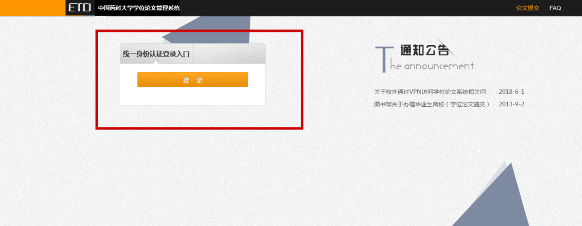Image resolution: width=582 pixels, height=226 pixels.
Task: Click the large gray T letter graphic
Action: [383, 59]
